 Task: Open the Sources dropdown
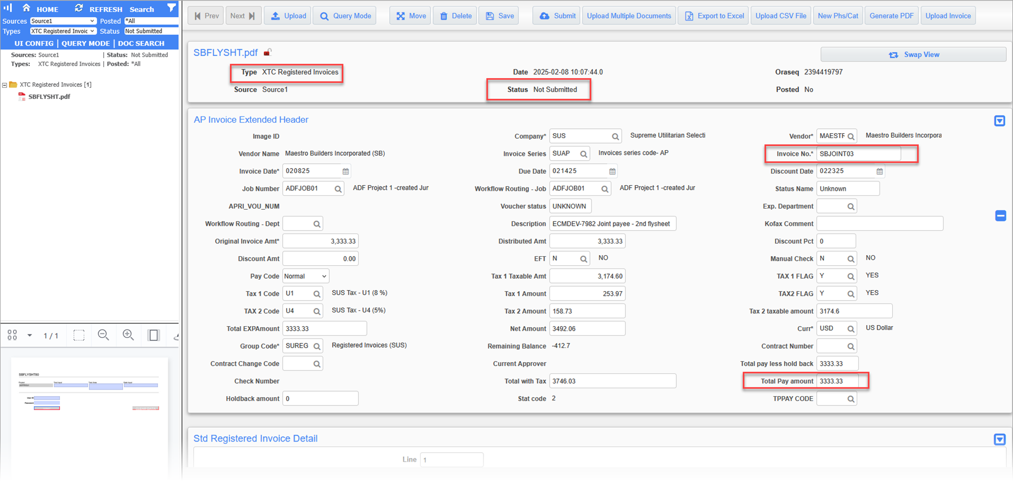63,21
